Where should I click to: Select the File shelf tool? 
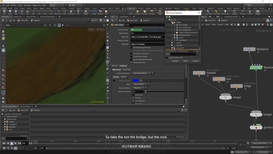click(106, 12)
